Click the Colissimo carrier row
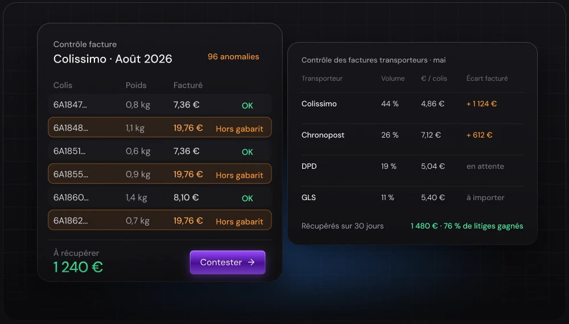Screen dimensions: 569x324 412,103
